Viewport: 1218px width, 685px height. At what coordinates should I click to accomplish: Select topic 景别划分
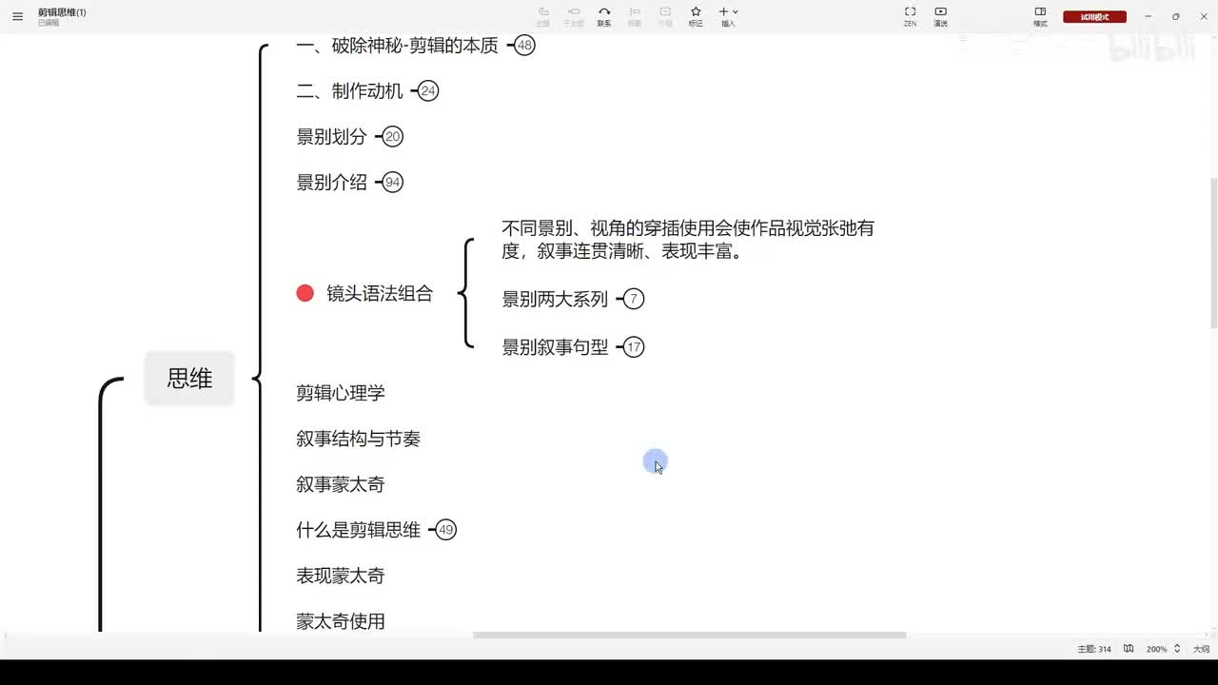[331, 137]
